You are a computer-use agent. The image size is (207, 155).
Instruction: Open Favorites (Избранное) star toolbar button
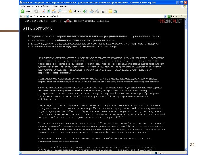tap(75, 11)
